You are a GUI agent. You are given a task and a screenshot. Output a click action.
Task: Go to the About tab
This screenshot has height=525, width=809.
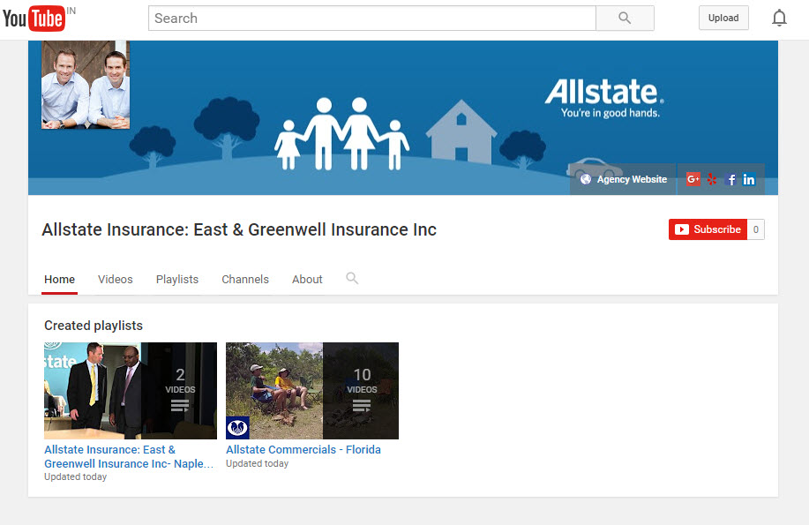click(307, 280)
